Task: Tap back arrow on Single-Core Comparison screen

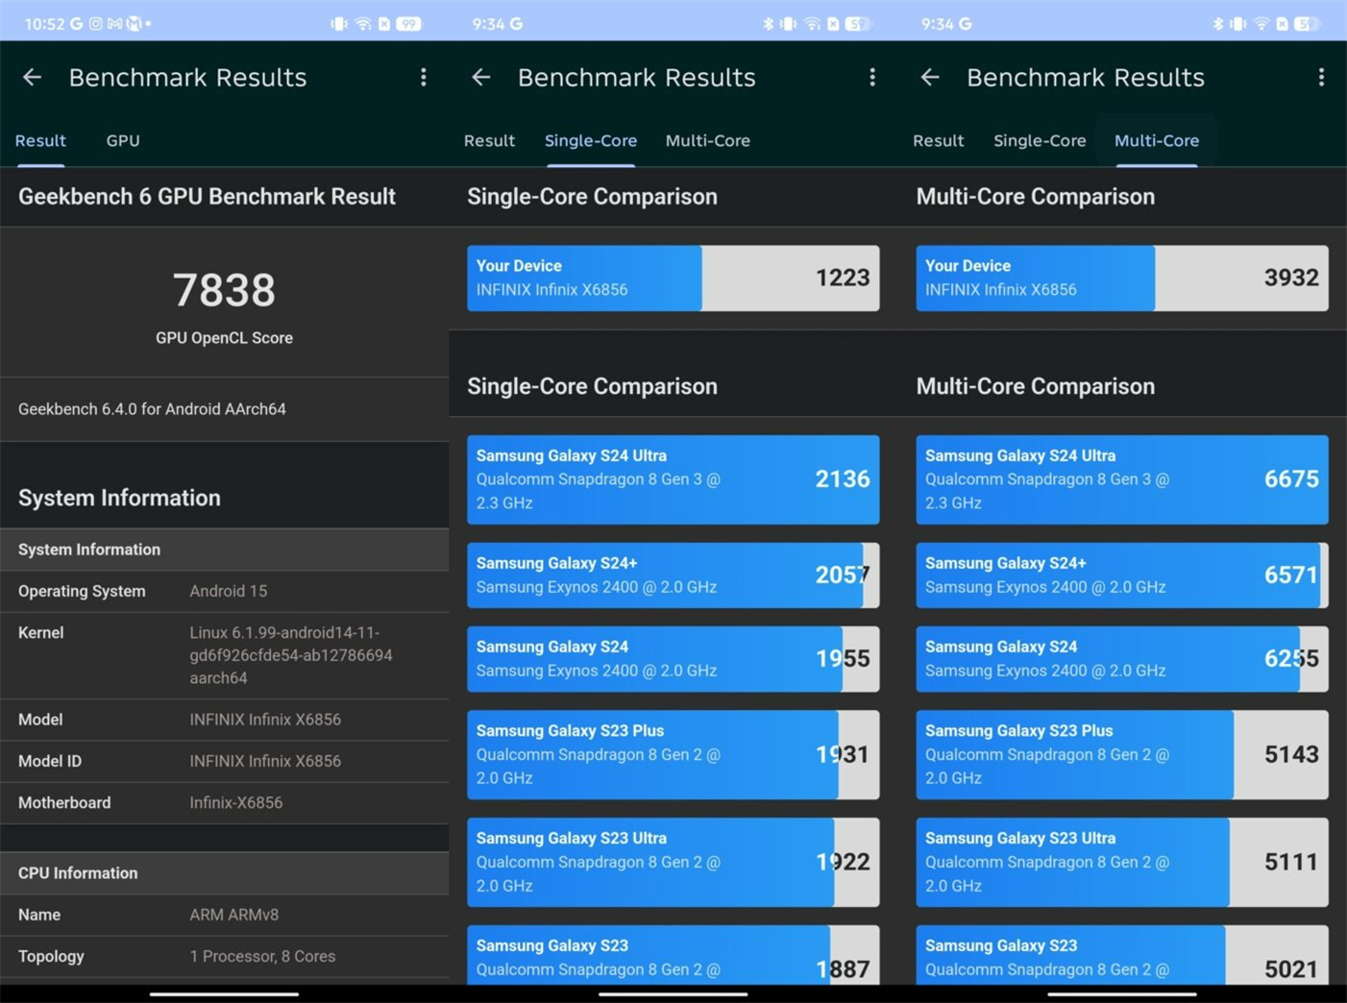Action: [x=480, y=78]
